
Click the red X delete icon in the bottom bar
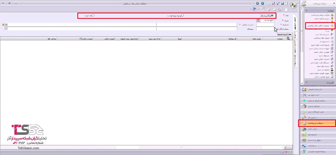[286, 152]
